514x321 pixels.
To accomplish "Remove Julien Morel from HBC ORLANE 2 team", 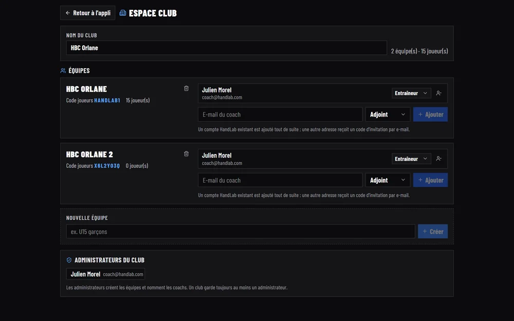I will [438, 159].
